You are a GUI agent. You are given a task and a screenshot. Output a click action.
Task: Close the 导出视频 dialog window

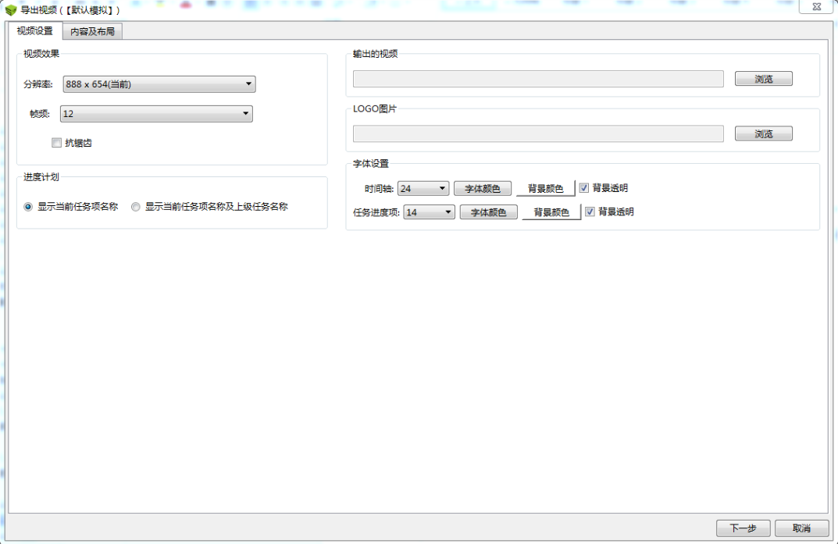pos(816,7)
